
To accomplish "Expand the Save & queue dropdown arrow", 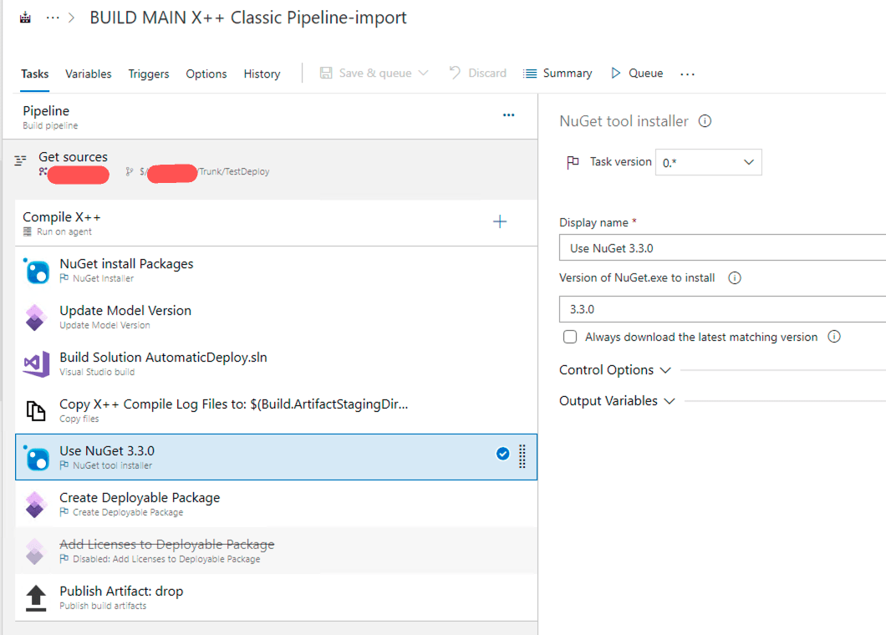I will tap(423, 73).
